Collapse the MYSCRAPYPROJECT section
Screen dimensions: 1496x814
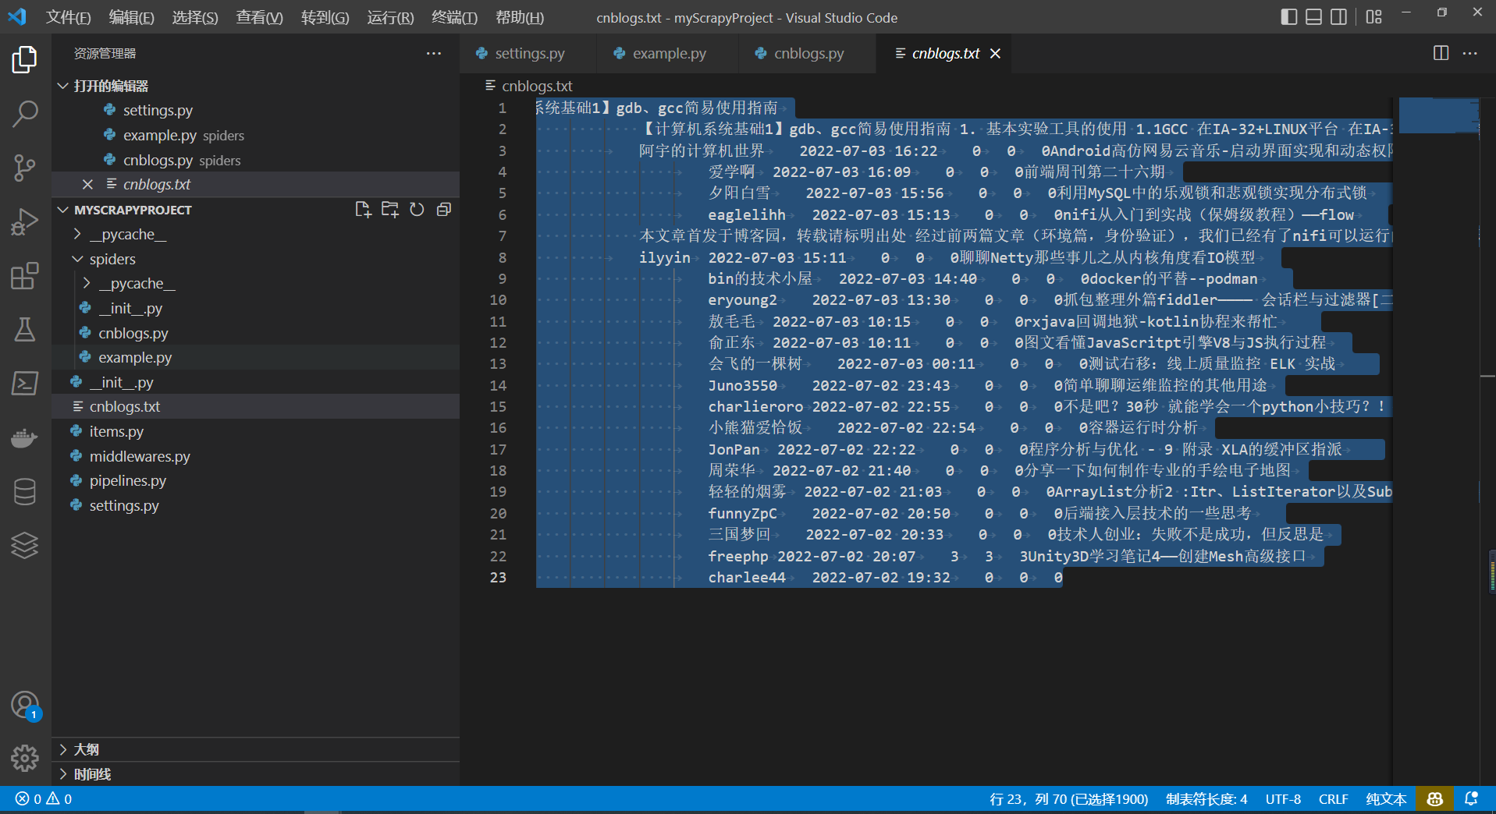coord(63,210)
